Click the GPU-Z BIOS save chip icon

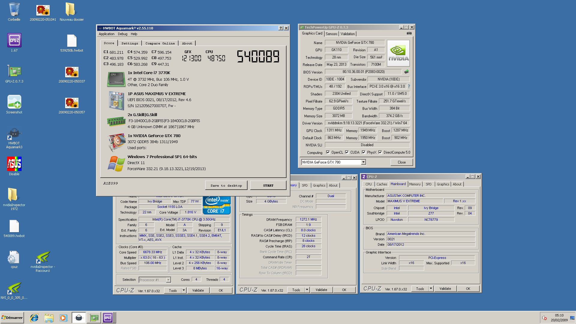(x=406, y=72)
